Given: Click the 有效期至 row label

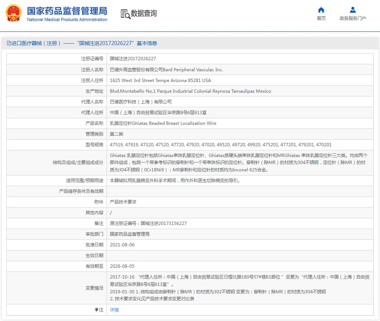Looking at the screenshot, I should point(94,266).
